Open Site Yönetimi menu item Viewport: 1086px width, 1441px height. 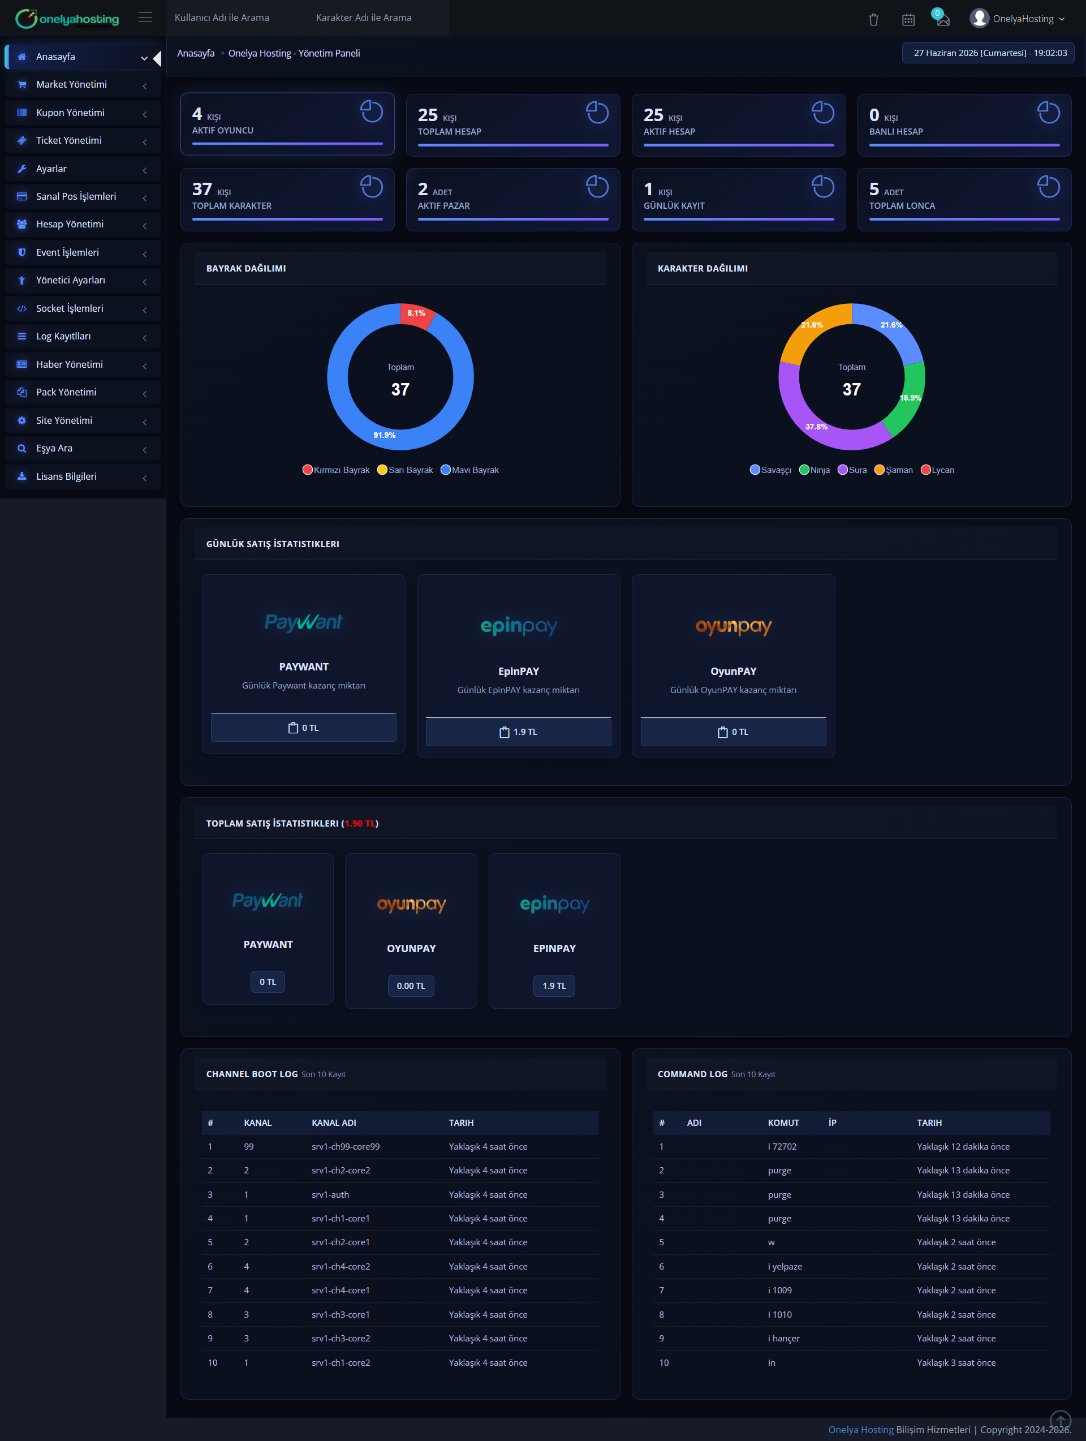[83, 421]
